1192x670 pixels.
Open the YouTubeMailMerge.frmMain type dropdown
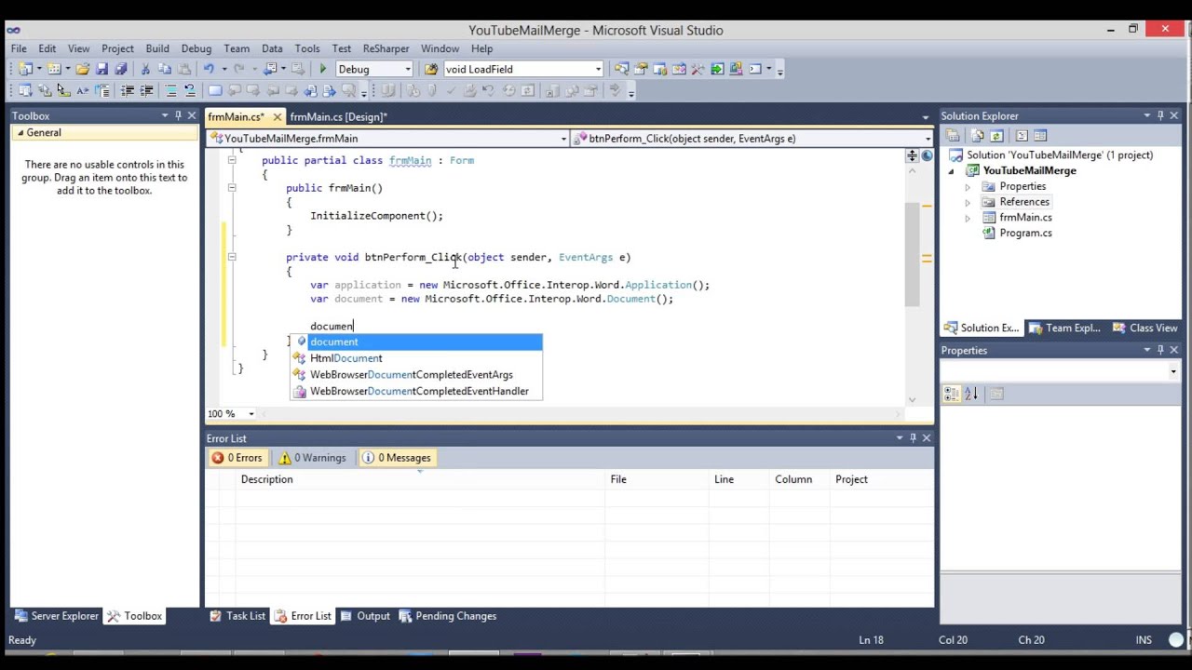point(563,139)
